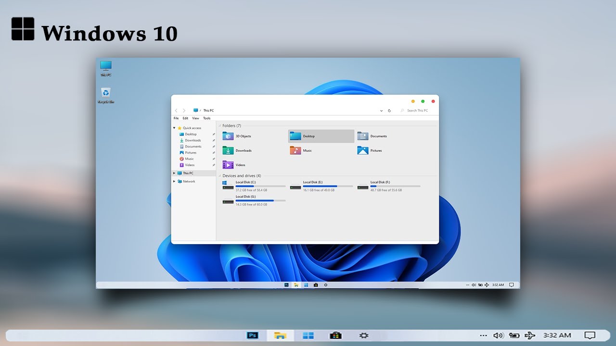Collapse the Quick access tree node
Image resolution: width=616 pixels, height=346 pixels.
tap(174, 128)
